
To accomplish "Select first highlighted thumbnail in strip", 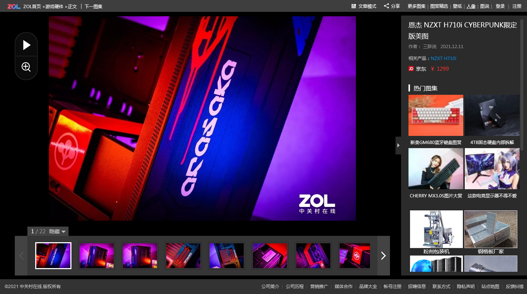I will pos(53,255).
